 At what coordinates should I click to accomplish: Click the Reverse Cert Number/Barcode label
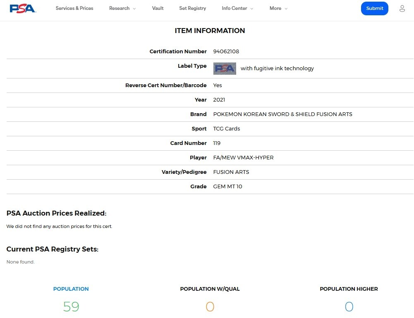click(x=166, y=85)
